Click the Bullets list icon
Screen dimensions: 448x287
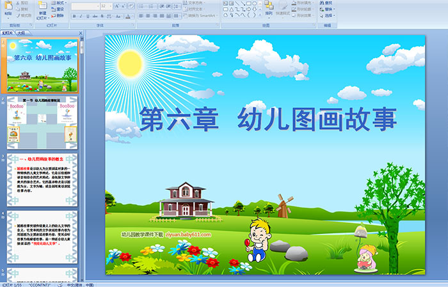[141, 6]
